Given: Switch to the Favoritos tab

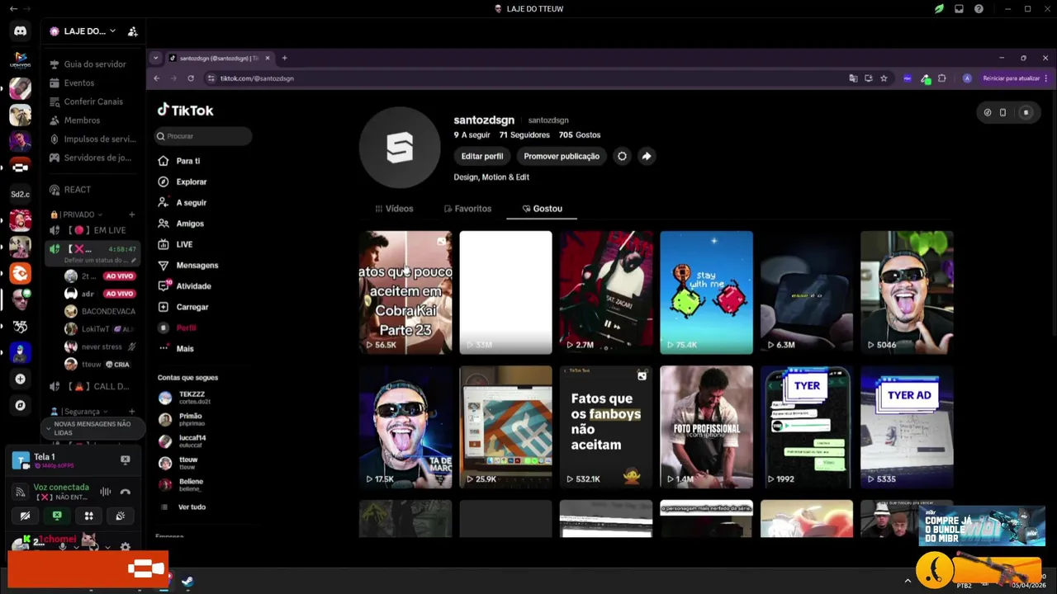Looking at the screenshot, I should point(467,209).
